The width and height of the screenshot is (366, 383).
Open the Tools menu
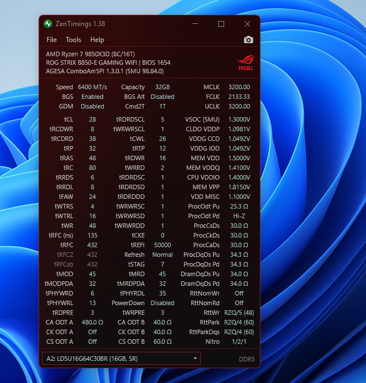pos(73,40)
